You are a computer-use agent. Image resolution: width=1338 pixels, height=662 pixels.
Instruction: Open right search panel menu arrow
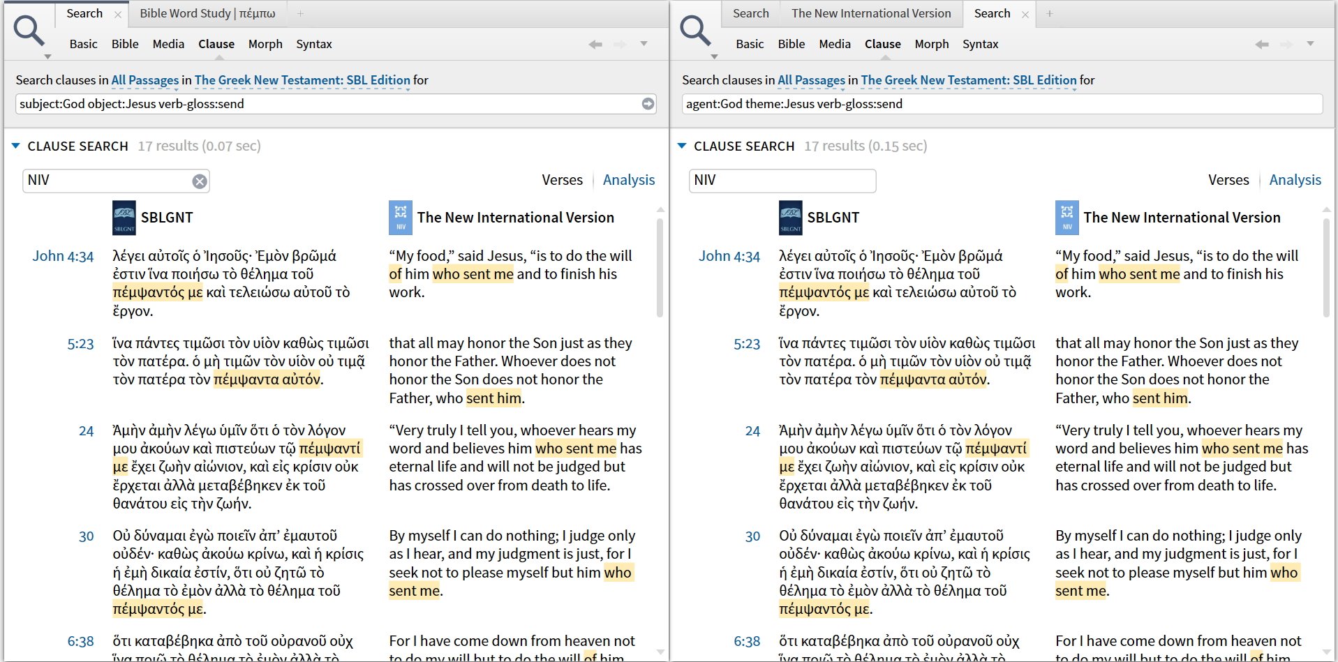(714, 57)
